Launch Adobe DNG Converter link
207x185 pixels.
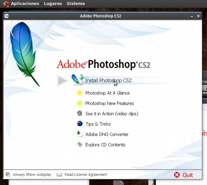pyautogui.click(x=107, y=134)
